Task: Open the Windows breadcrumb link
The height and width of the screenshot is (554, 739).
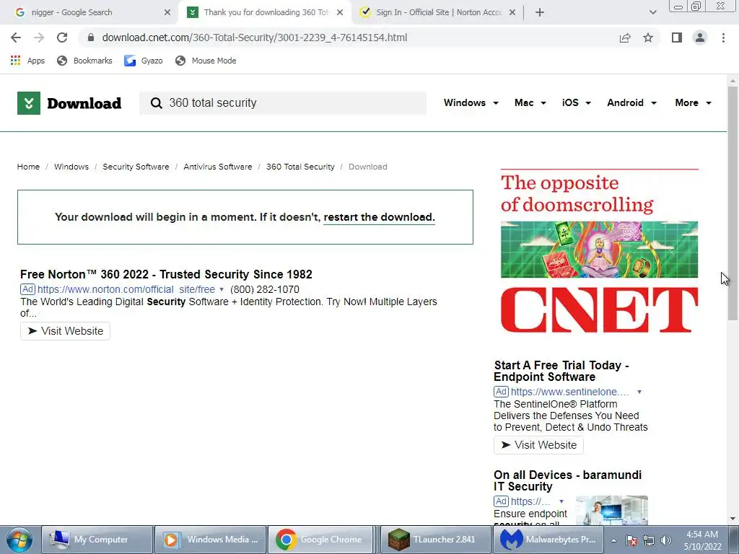Action: pos(71,167)
